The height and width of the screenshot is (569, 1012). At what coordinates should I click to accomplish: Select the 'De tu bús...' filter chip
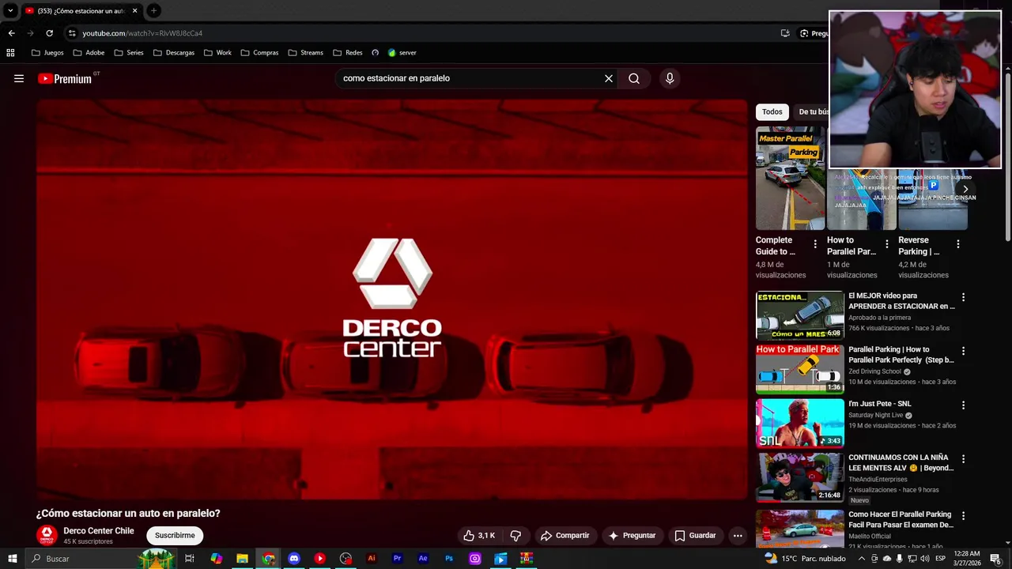coord(814,111)
